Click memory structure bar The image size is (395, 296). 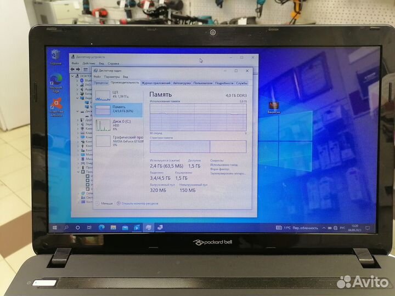(x=198, y=146)
